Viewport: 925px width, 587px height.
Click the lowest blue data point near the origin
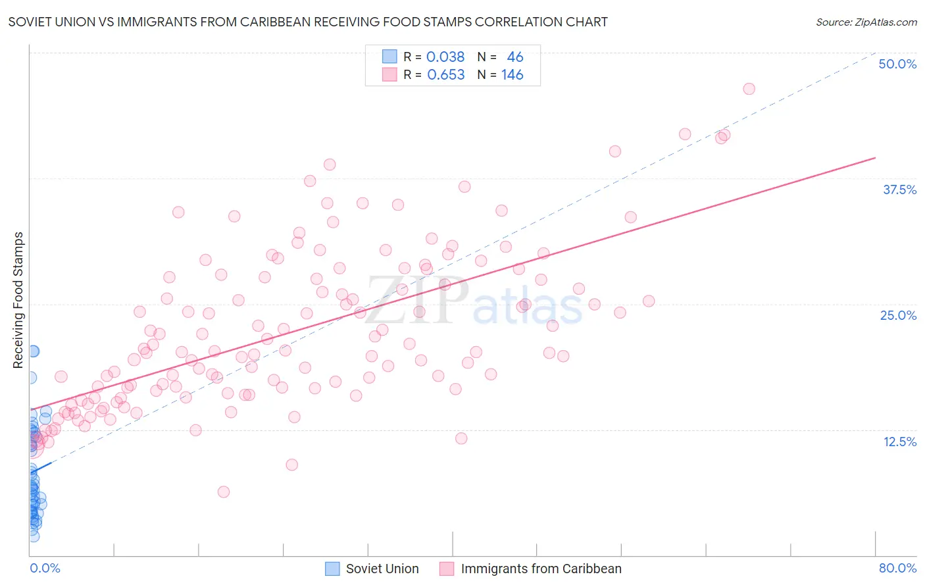click(34, 536)
